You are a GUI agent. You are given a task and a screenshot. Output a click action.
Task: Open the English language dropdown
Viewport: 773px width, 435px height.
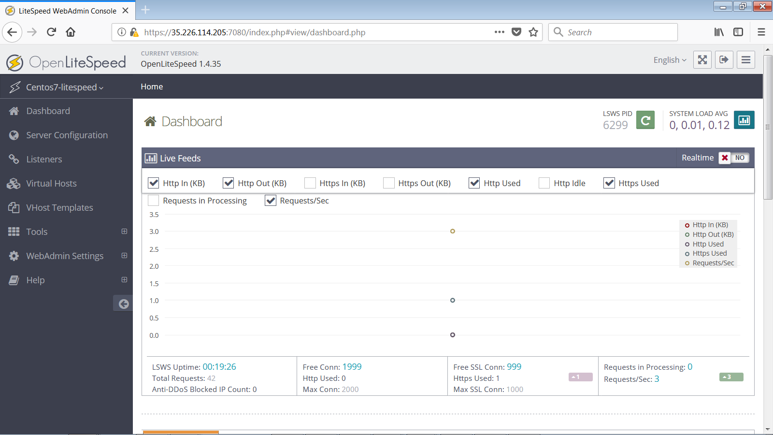[x=670, y=60]
